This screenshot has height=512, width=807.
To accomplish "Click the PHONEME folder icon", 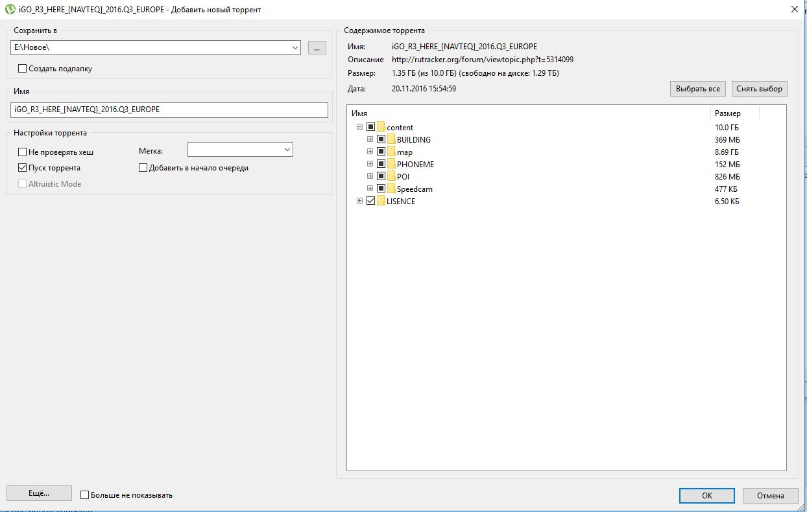I will [x=391, y=164].
